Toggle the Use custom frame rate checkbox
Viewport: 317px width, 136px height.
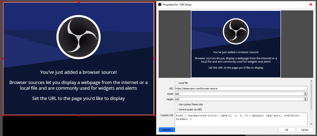point(176,104)
